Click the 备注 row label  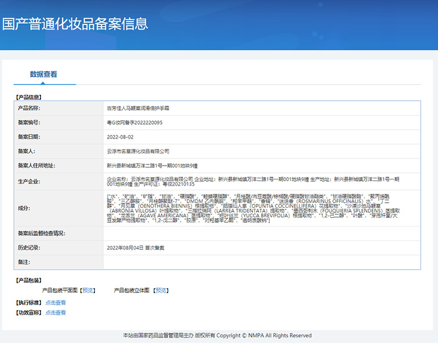(x=24, y=262)
